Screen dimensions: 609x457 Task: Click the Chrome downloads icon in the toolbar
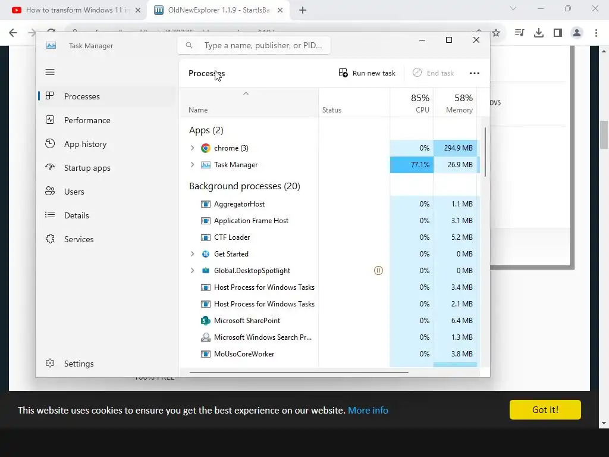(539, 33)
